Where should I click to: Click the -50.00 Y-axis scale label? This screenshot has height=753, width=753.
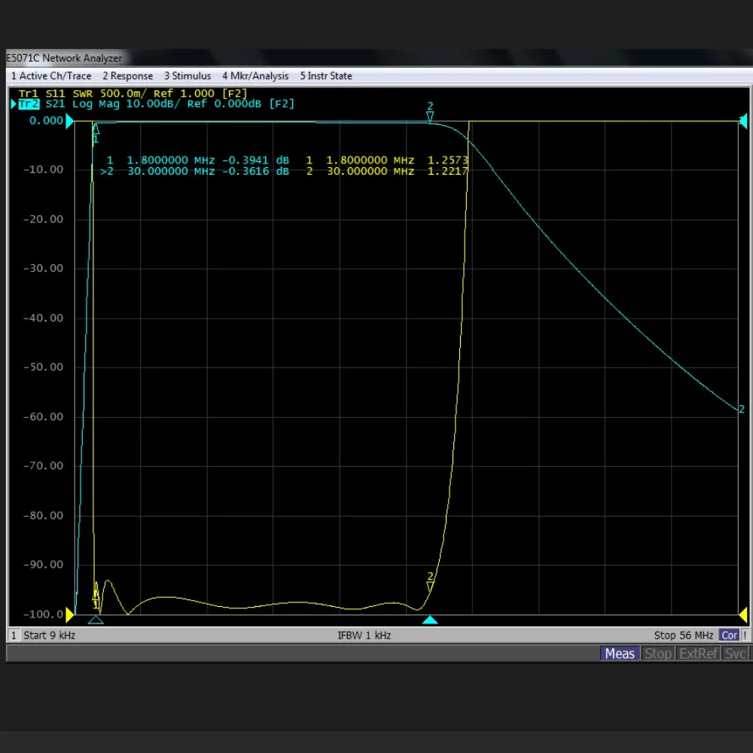tap(43, 367)
